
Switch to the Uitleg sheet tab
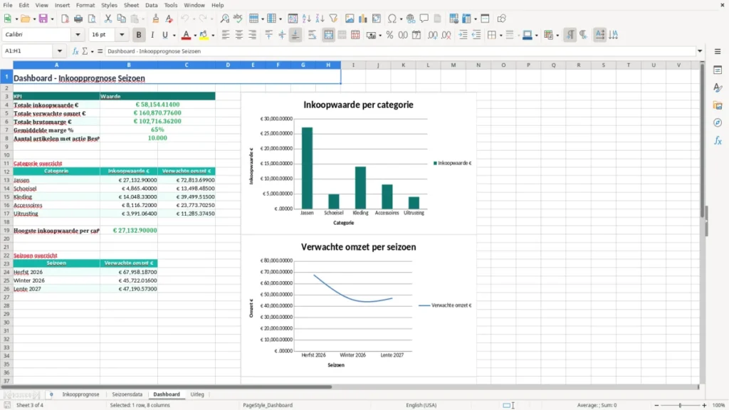197,394
